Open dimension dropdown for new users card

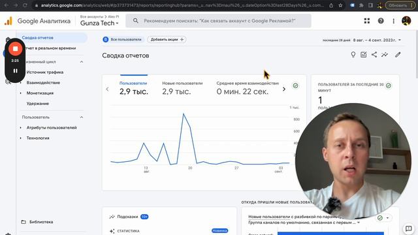pyautogui.click(x=359, y=222)
